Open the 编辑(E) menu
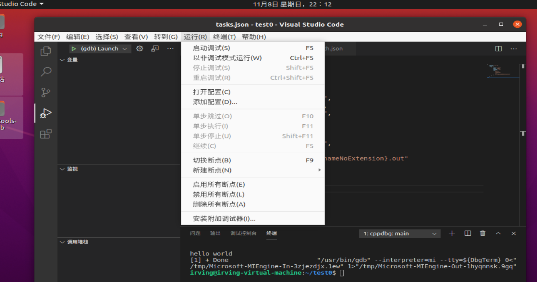This screenshot has width=537, height=282. [x=78, y=37]
